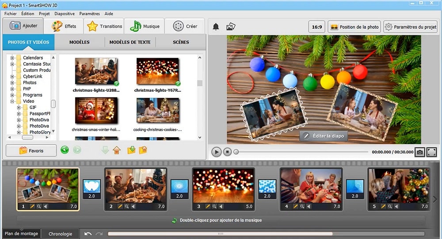Click the greyed down arrow icon
Image resolution: width=442 pixels, height=239 pixels.
click(x=105, y=150)
